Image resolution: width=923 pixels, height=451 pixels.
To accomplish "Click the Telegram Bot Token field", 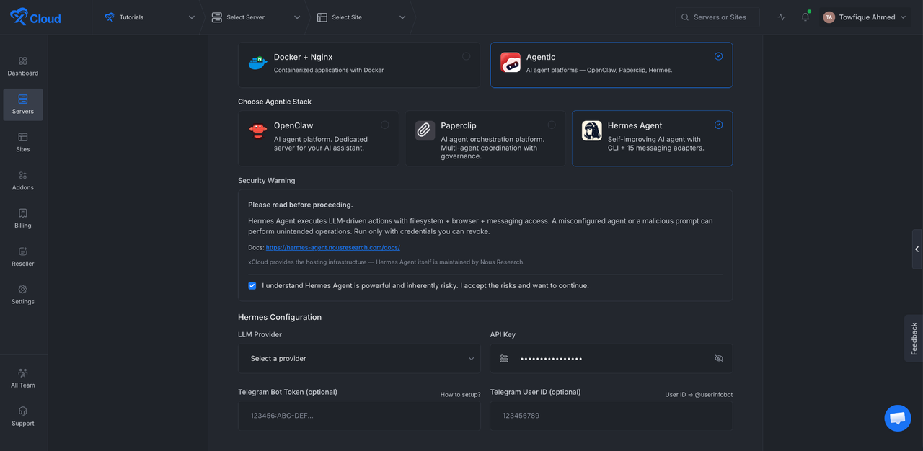I will pyautogui.click(x=359, y=416).
